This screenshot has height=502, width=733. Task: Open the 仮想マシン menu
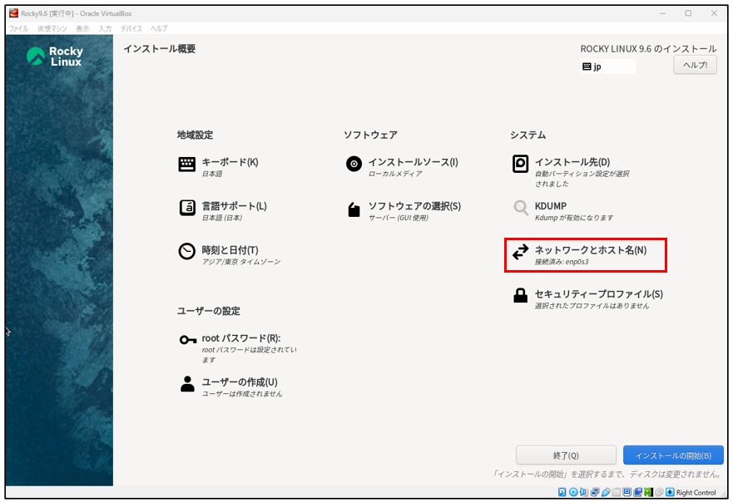point(51,28)
